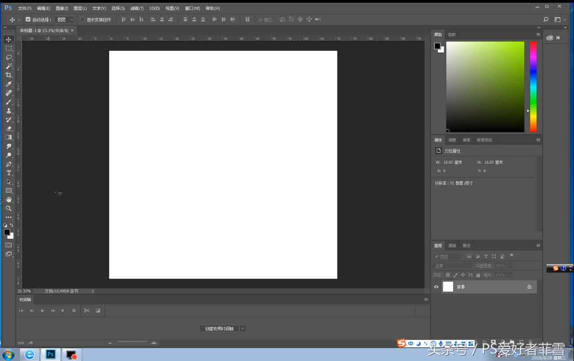Open the layer blend mode 正常 dropdown

(x=452, y=266)
